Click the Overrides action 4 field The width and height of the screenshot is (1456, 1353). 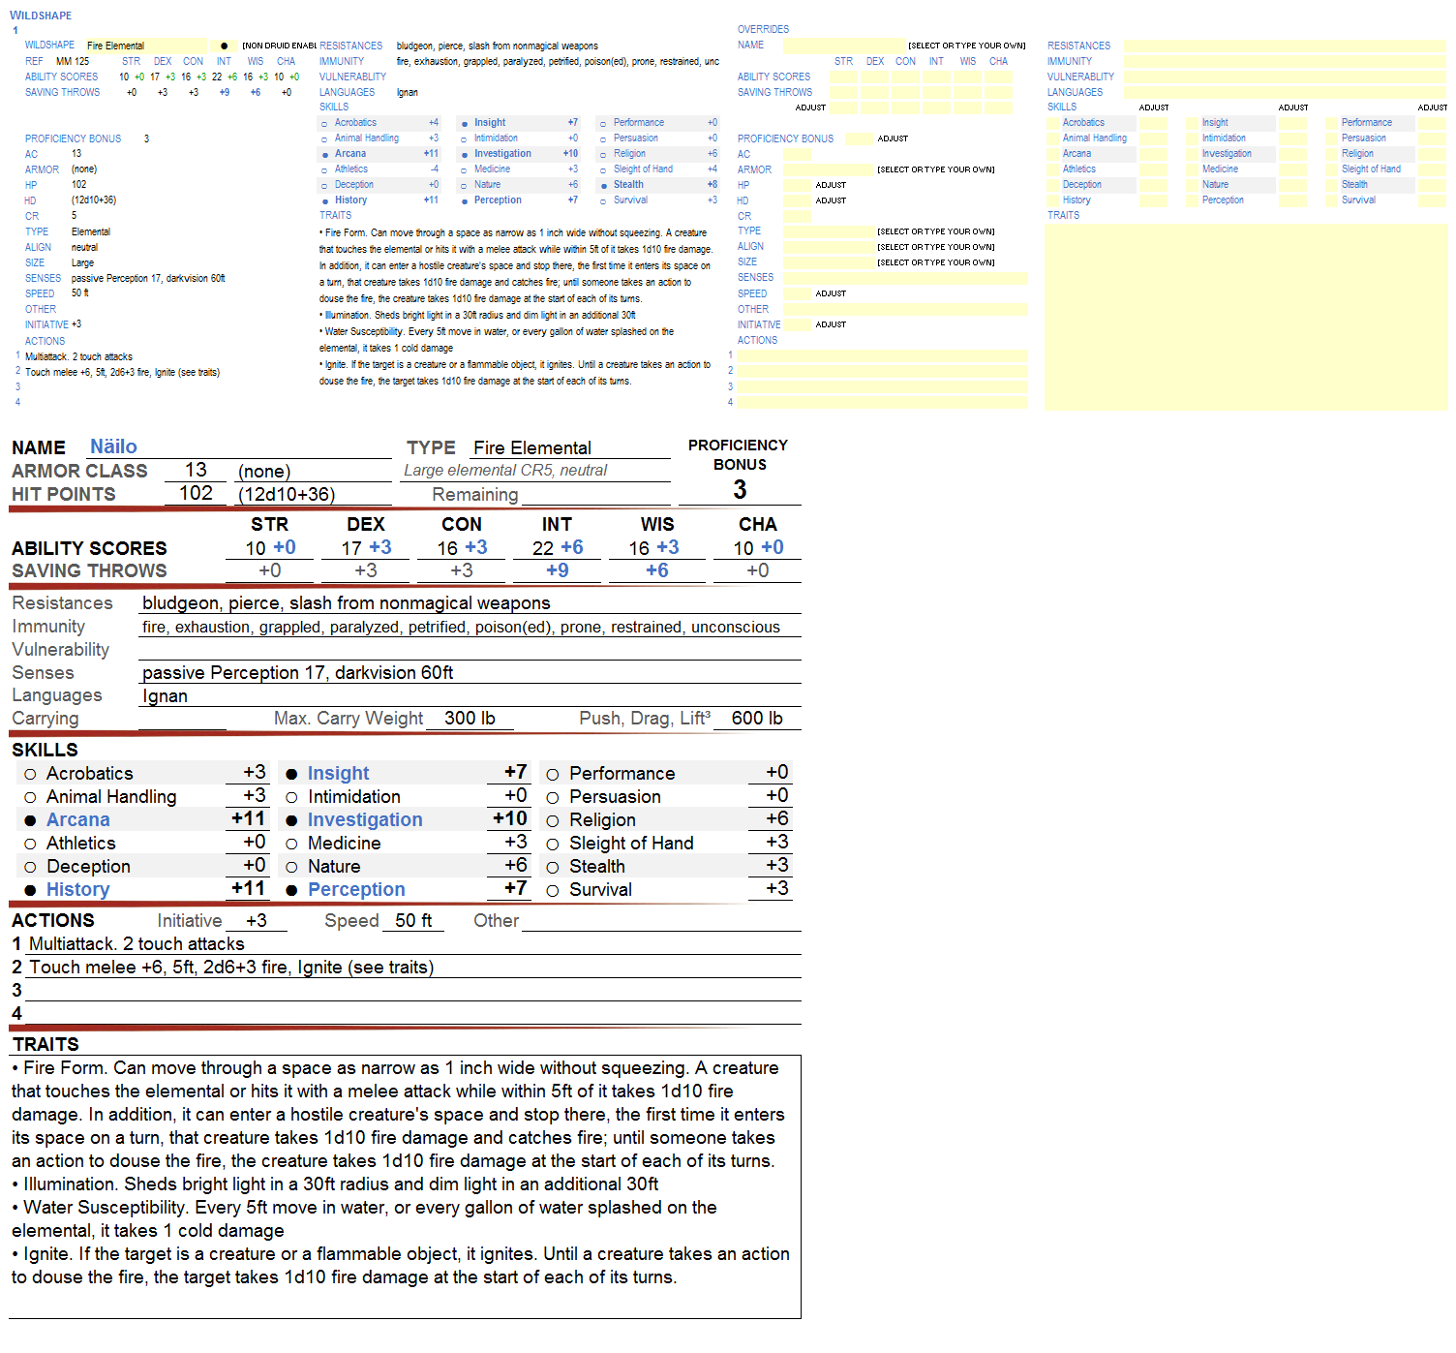point(883,402)
